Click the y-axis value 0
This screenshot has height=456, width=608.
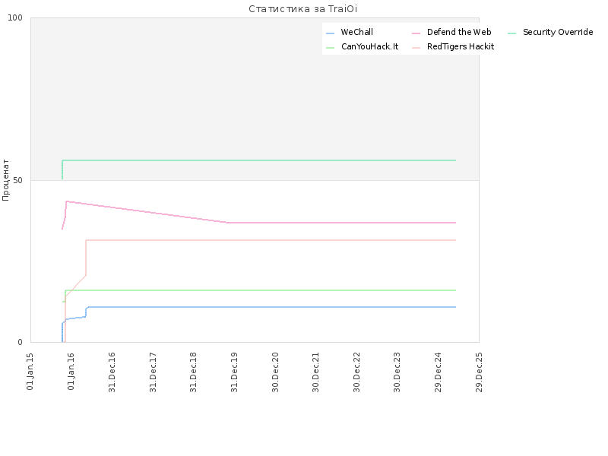pyautogui.click(x=21, y=342)
